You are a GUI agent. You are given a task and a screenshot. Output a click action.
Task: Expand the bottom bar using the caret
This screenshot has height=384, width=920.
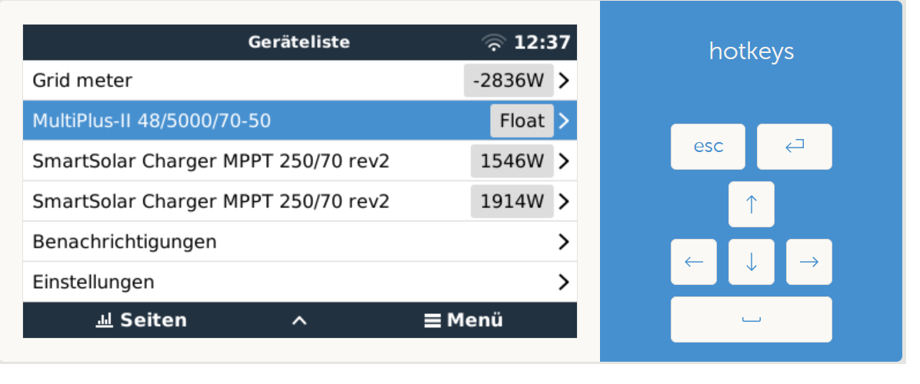(299, 320)
